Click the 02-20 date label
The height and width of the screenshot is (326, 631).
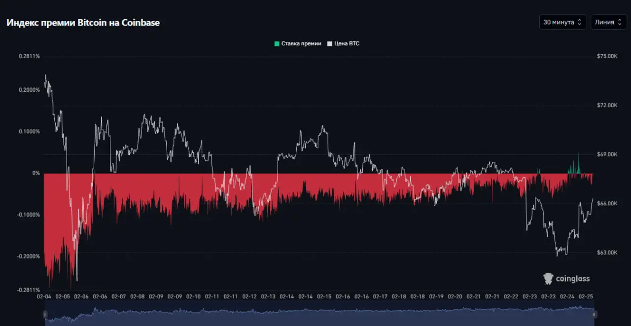tap(455, 297)
